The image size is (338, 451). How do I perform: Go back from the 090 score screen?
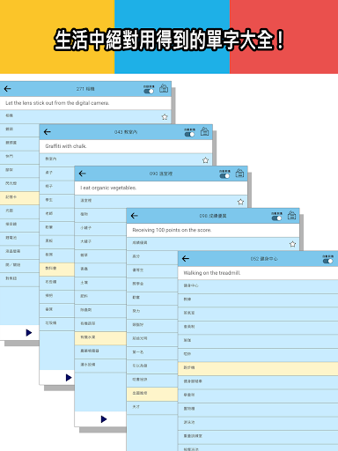135,216
